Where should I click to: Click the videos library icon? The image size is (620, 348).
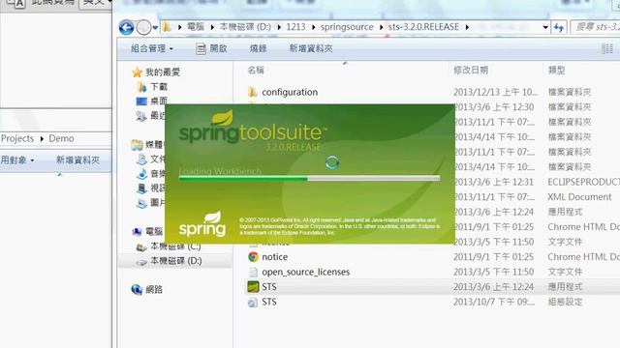point(141,188)
